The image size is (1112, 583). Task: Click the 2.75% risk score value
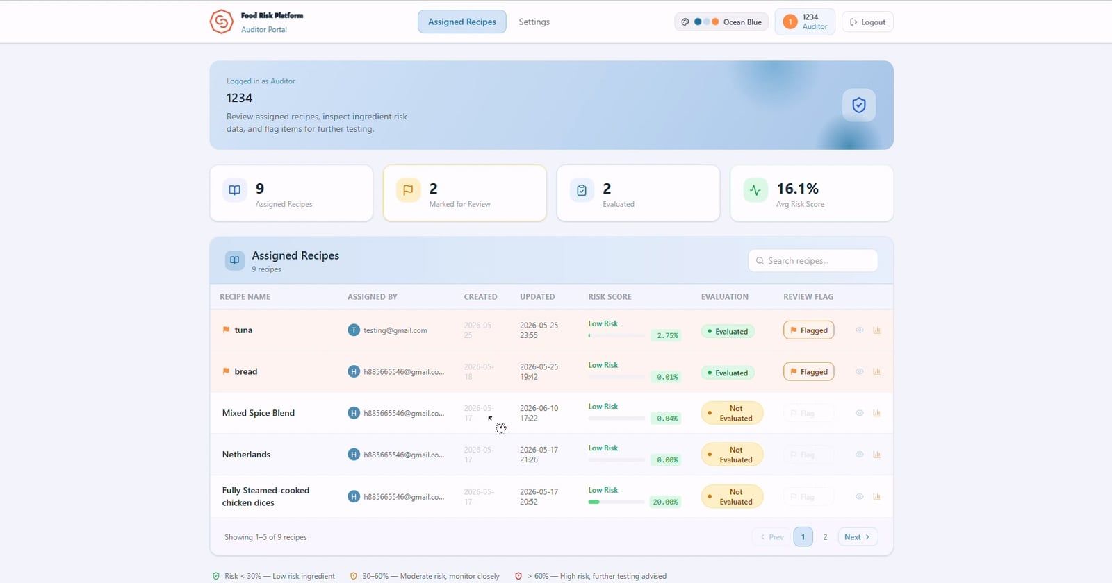click(667, 335)
